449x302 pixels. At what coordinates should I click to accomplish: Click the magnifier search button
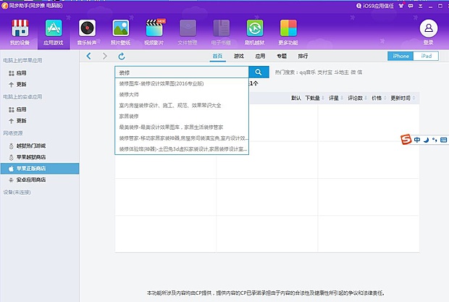click(x=258, y=72)
